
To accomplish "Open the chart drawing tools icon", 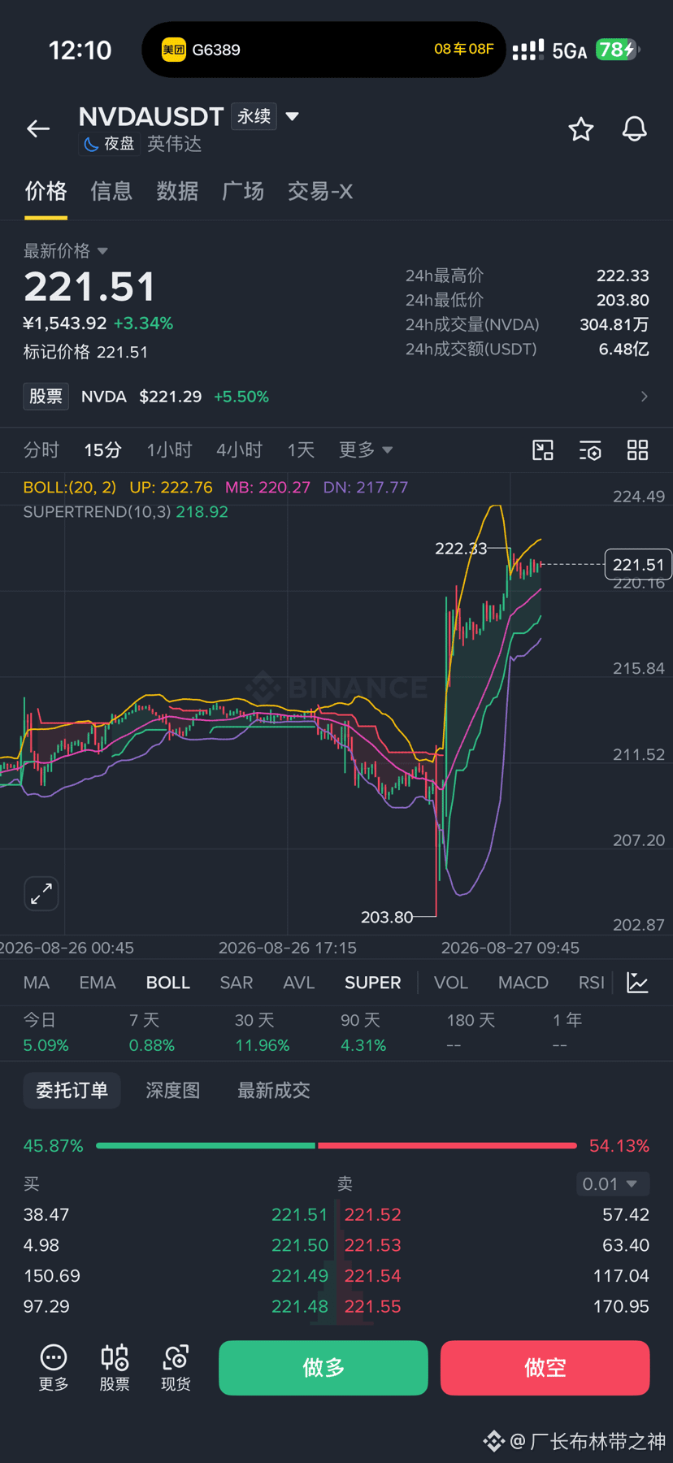I will 543,450.
